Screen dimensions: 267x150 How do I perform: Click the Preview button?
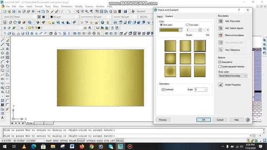click(x=163, y=120)
